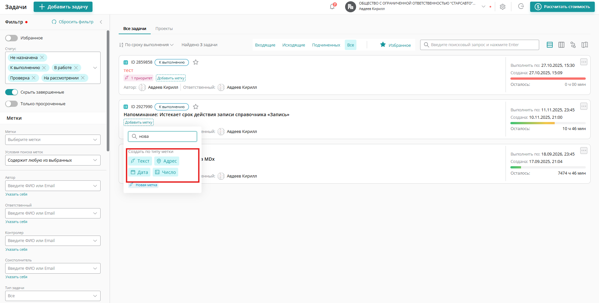Viewport: 599px width, 303px height.
Task: Open the notifications bell
Action: 332,7
